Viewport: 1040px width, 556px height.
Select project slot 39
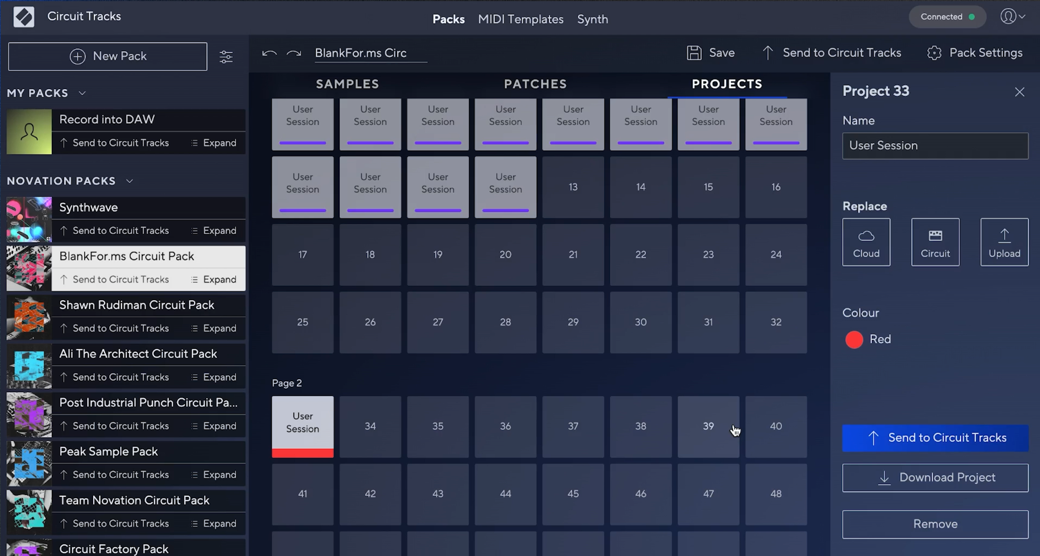pyautogui.click(x=708, y=427)
